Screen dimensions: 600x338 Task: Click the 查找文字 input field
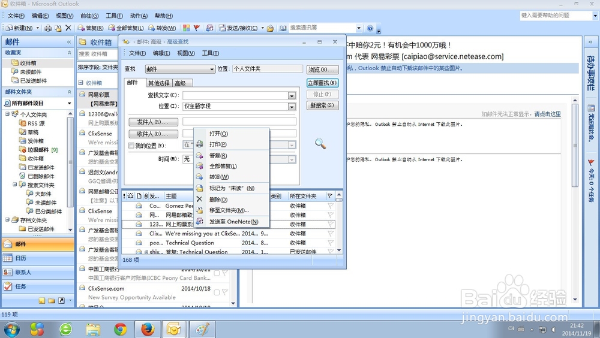[x=235, y=95]
